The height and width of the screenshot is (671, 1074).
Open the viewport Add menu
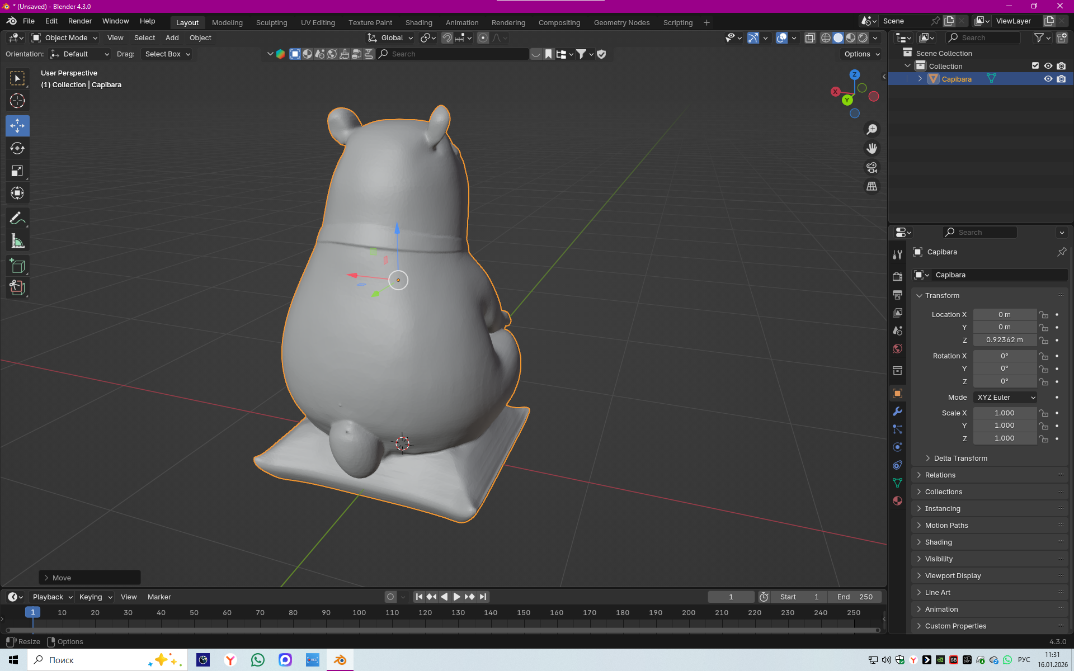[x=172, y=37]
